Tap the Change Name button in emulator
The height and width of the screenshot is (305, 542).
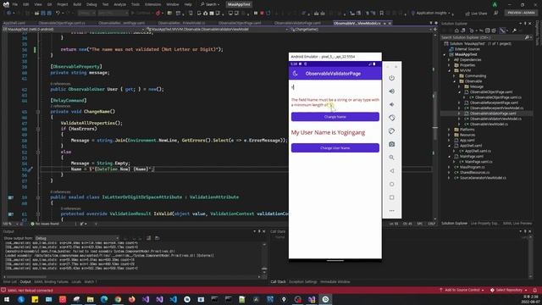335,117
